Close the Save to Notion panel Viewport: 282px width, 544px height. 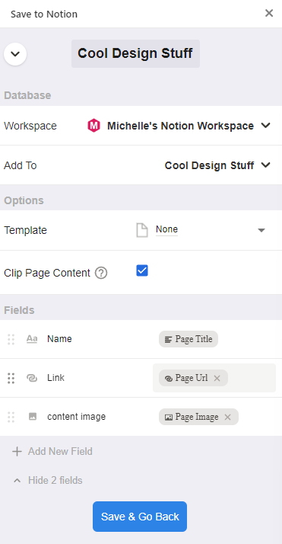tap(269, 14)
